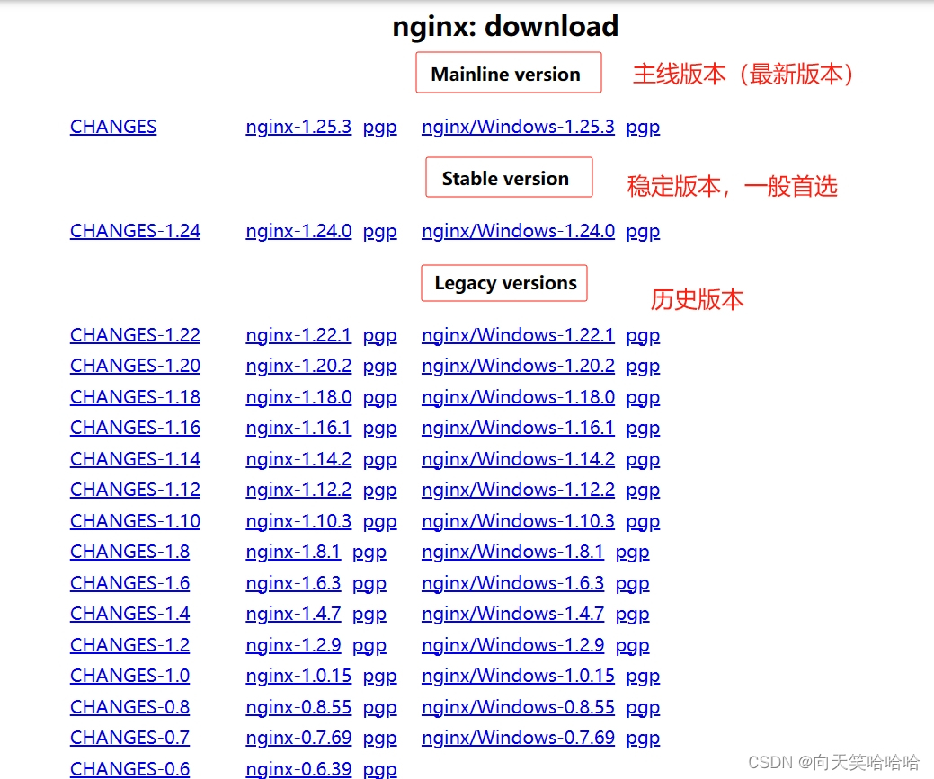This screenshot has height=779, width=934.
Task: Download nginx/Windows-1.24.0 build
Action: pyautogui.click(x=518, y=231)
